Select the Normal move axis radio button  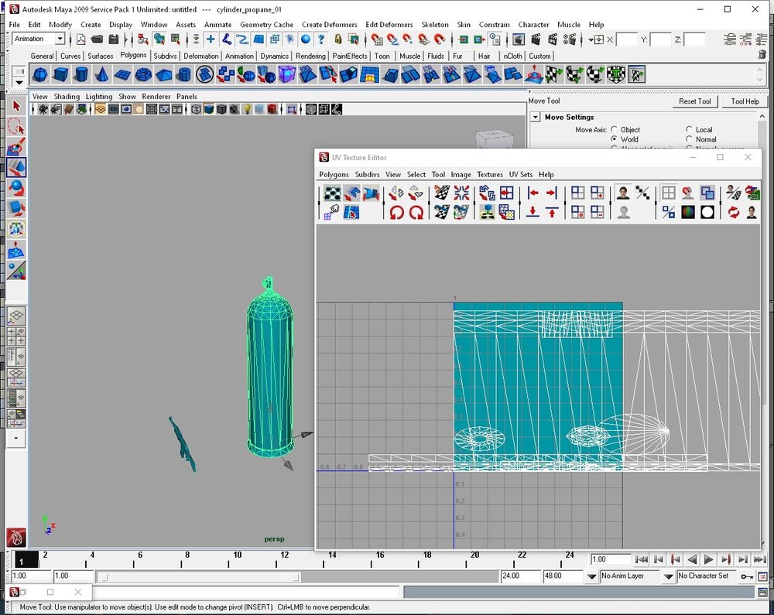click(x=689, y=140)
